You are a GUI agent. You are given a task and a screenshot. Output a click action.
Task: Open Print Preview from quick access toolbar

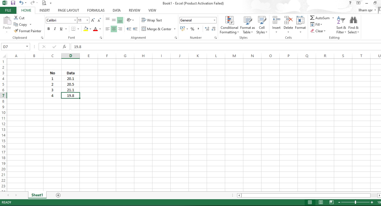tap(44, 3)
